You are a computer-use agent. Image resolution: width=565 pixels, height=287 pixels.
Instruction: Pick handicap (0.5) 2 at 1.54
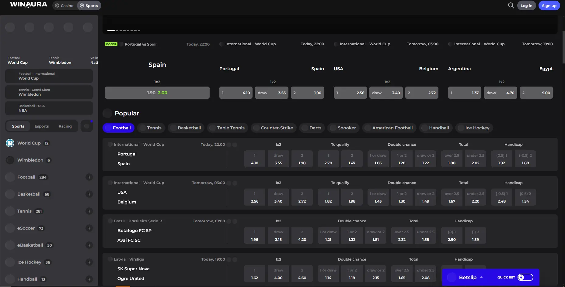pyautogui.click(x=525, y=197)
